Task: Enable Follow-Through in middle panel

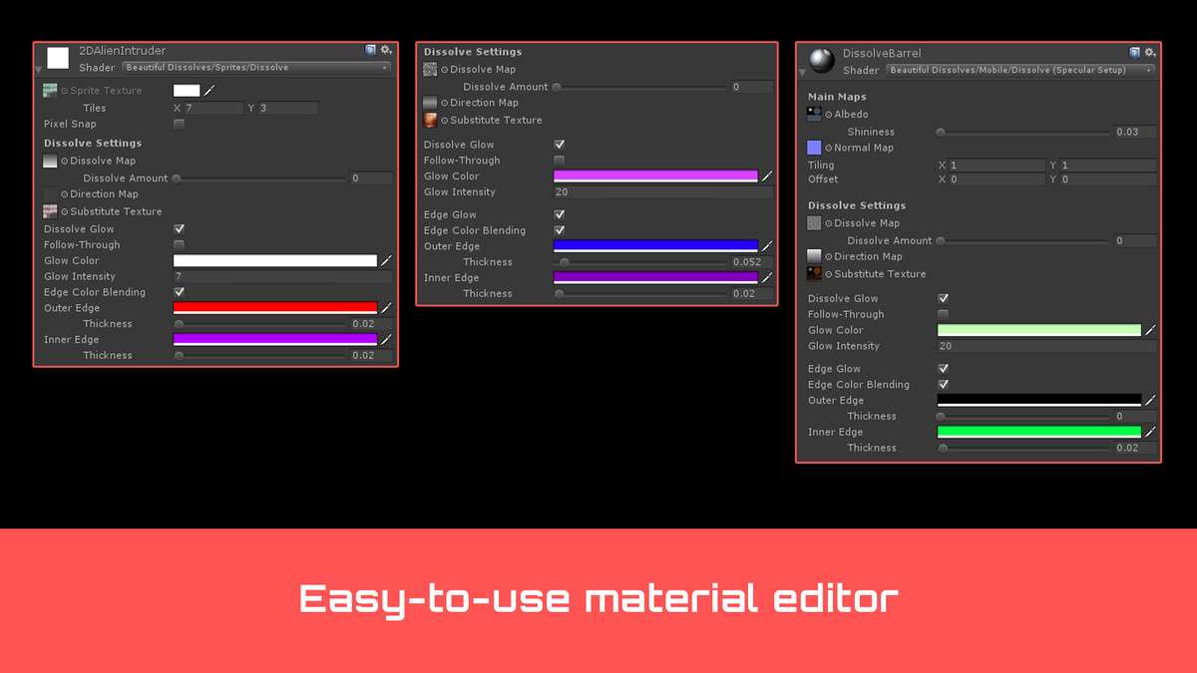Action: point(560,161)
